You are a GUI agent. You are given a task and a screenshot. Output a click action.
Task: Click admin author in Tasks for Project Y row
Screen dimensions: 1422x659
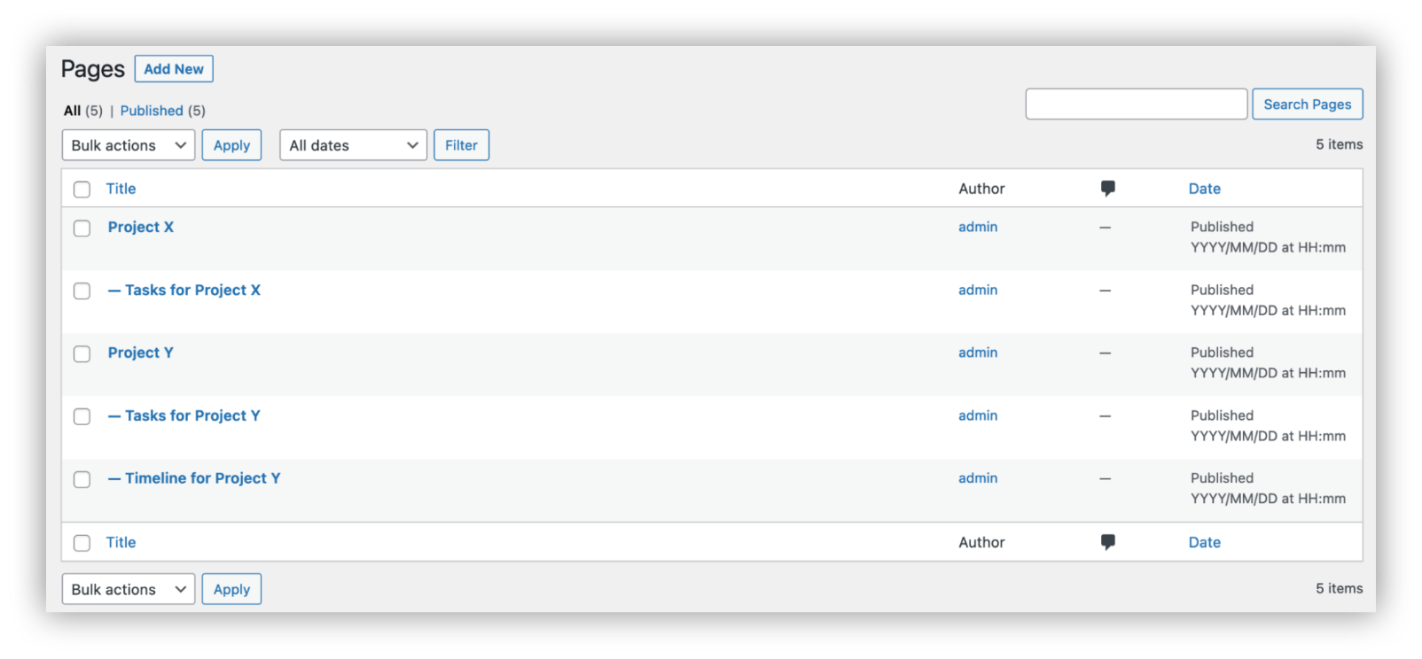[x=978, y=415]
